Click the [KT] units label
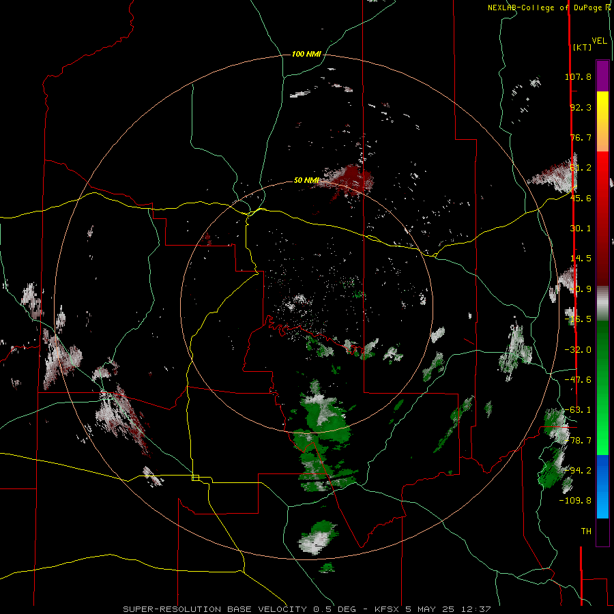Screen dimensions: 614x614 tap(583, 47)
